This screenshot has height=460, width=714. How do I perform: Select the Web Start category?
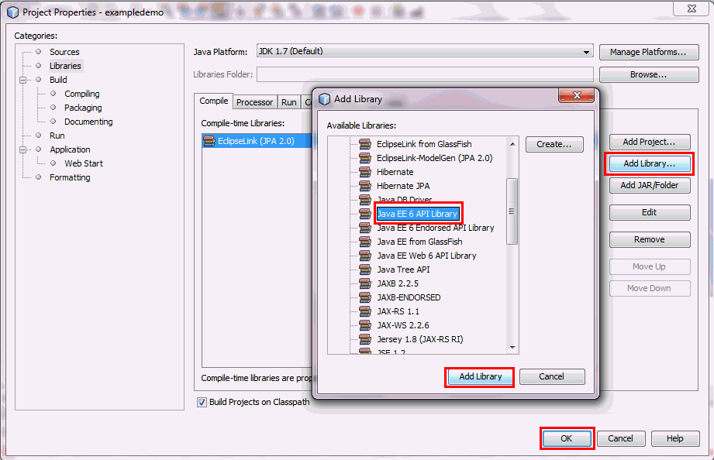83,163
